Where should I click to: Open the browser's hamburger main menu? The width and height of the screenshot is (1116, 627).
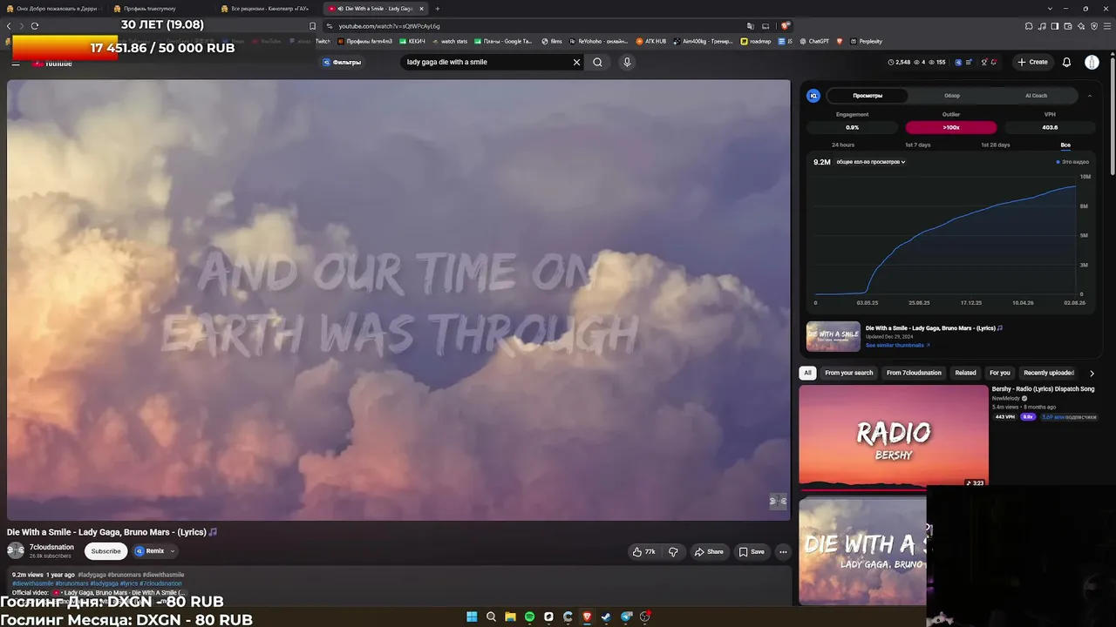[1107, 26]
